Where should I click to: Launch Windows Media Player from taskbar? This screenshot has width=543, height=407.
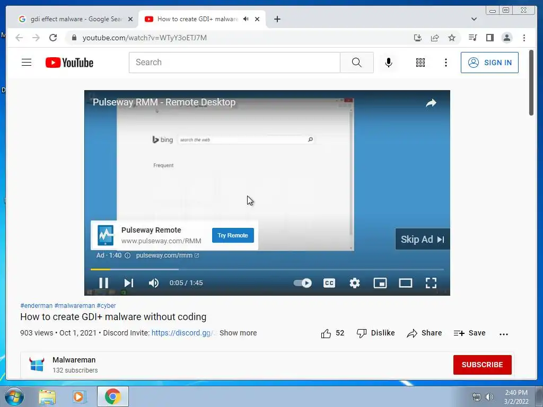[x=79, y=397]
